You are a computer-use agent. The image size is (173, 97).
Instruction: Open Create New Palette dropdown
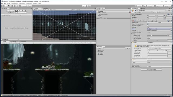tap(10, 15)
